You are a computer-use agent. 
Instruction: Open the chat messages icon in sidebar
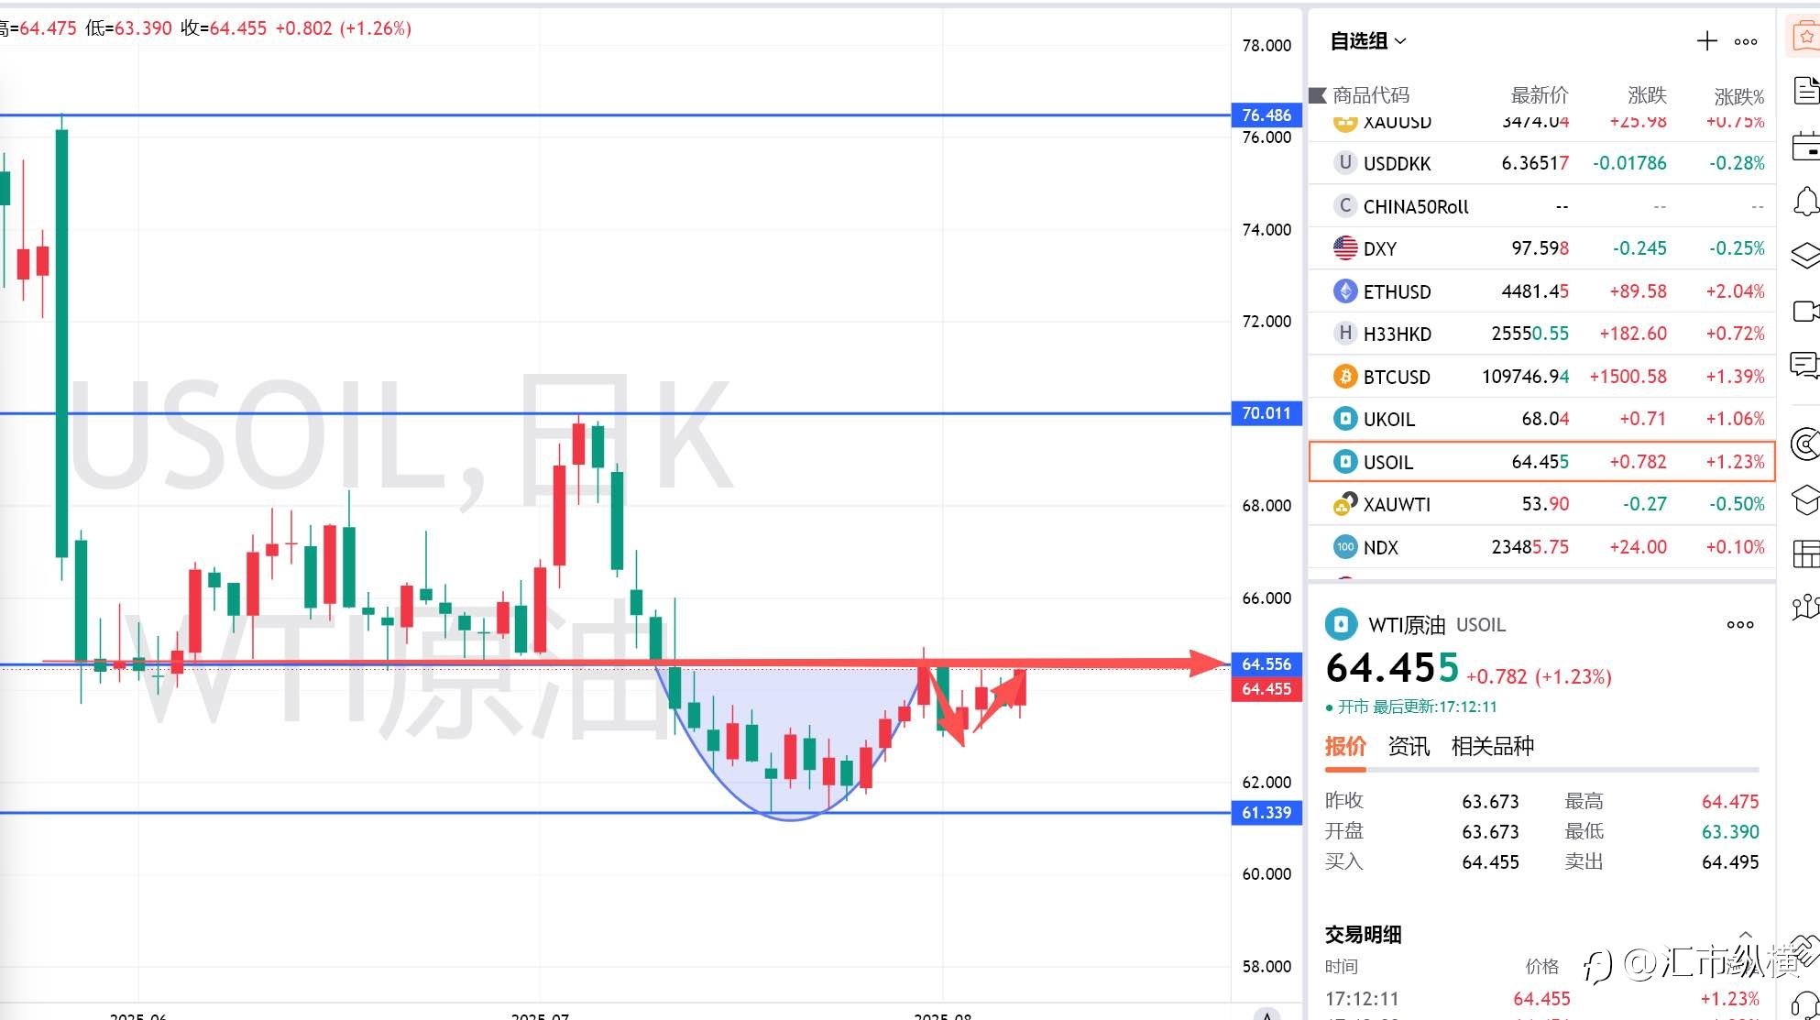pyautogui.click(x=1805, y=366)
